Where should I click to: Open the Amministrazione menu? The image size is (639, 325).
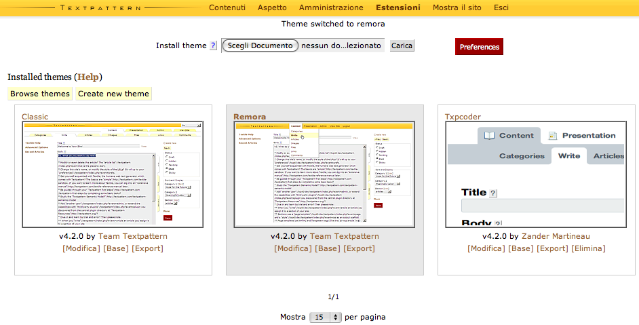[x=331, y=7]
